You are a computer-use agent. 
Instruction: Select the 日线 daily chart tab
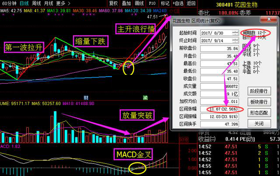point(24,3)
